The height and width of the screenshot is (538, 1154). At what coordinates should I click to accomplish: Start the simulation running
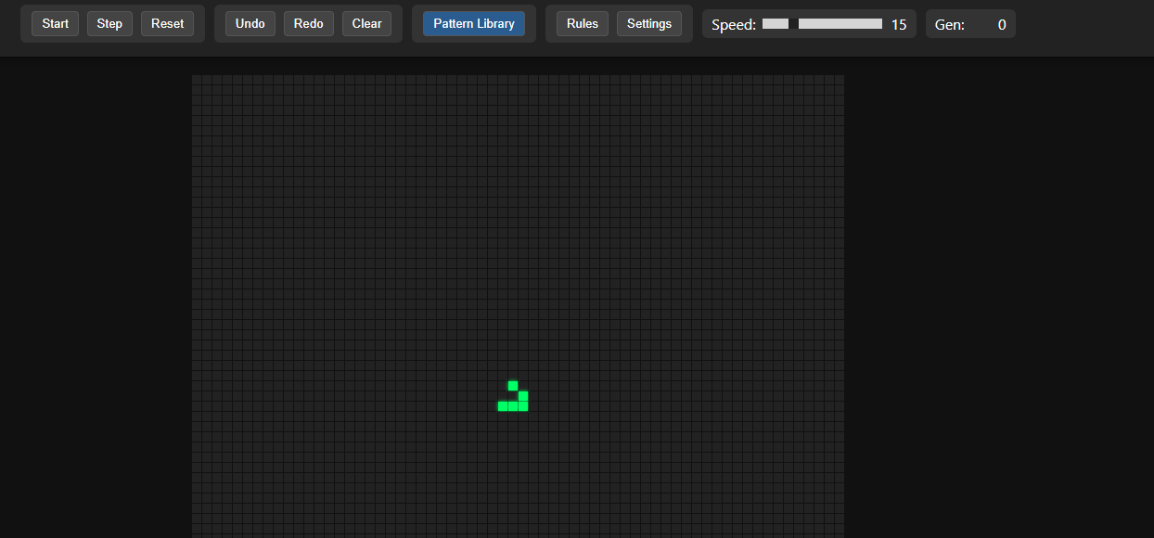point(55,23)
